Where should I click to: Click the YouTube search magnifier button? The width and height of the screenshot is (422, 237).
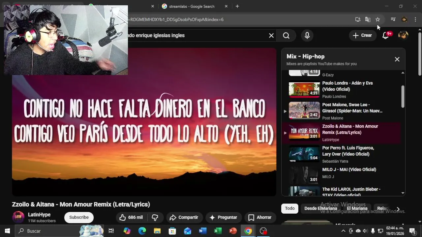286,36
